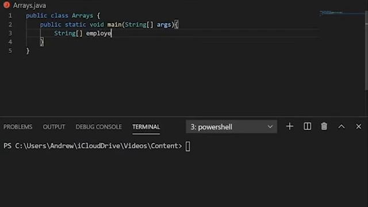The image size is (368, 207).
Task: Click the 'static' keyword on line 2
Action: pos(75,25)
